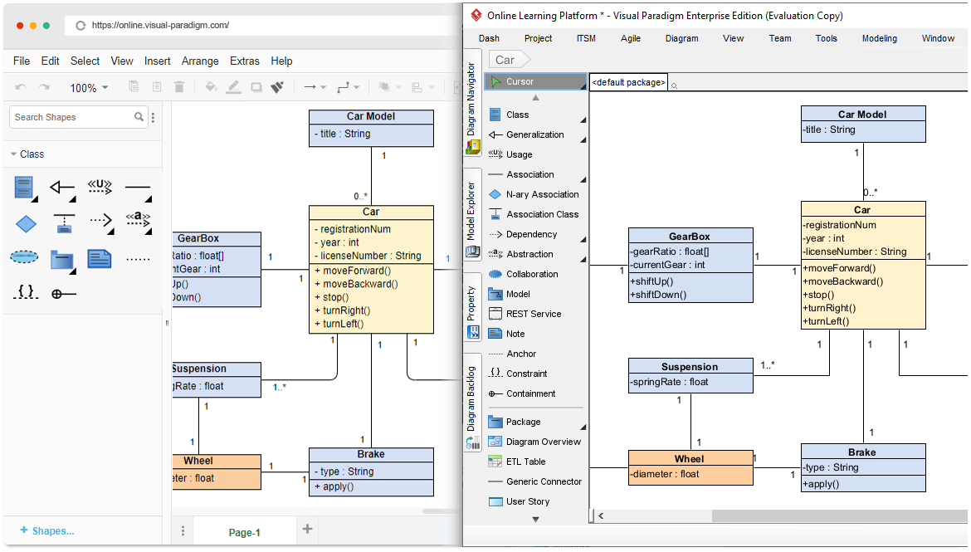Open the Arrange menu in the web editor
Screen dimensions: 971x552
[x=200, y=61]
